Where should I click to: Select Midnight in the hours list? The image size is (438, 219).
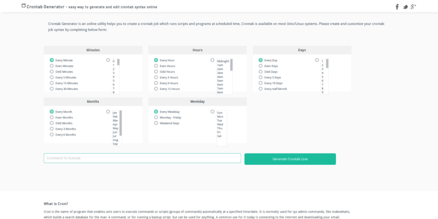[223, 61]
